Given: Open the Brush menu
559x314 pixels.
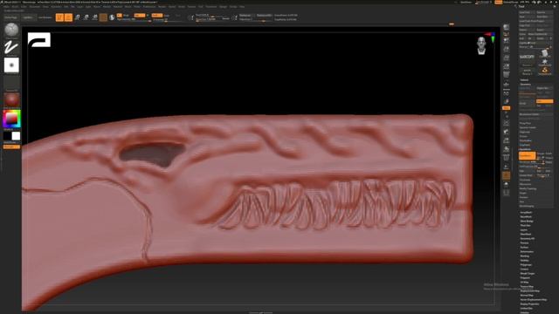Looking at the screenshot, I should coord(15,7).
